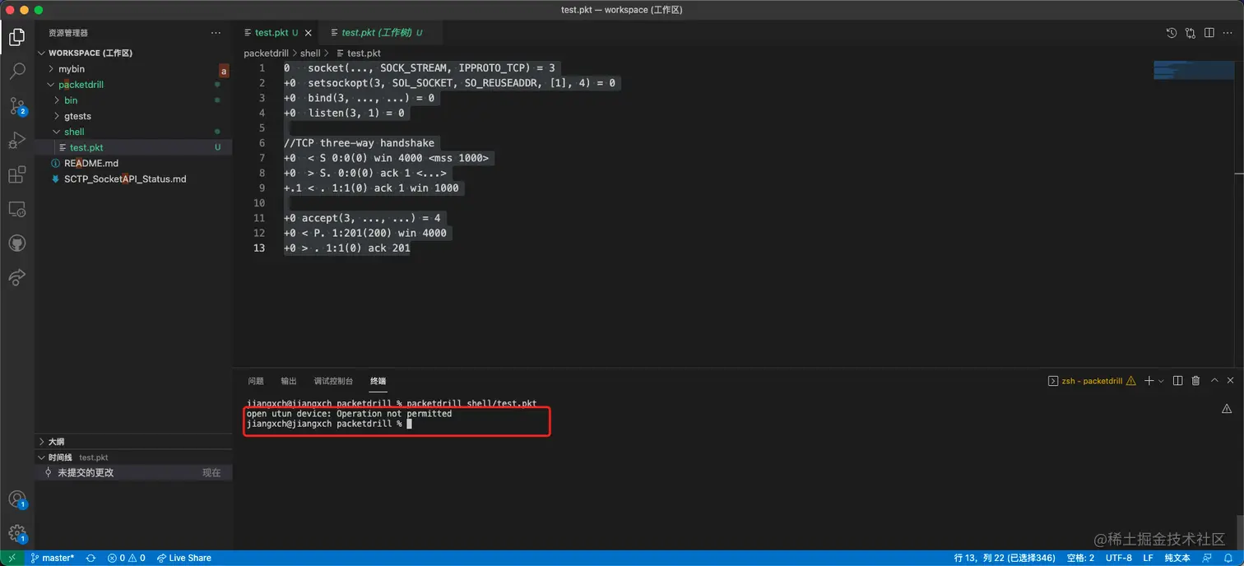The height and width of the screenshot is (566, 1244).
Task: Open errors and warnings count in status bar
Action: pos(126,558)
